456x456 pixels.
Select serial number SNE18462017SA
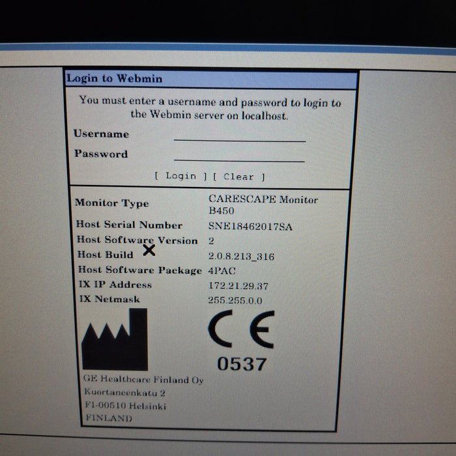tap(250, 226)
